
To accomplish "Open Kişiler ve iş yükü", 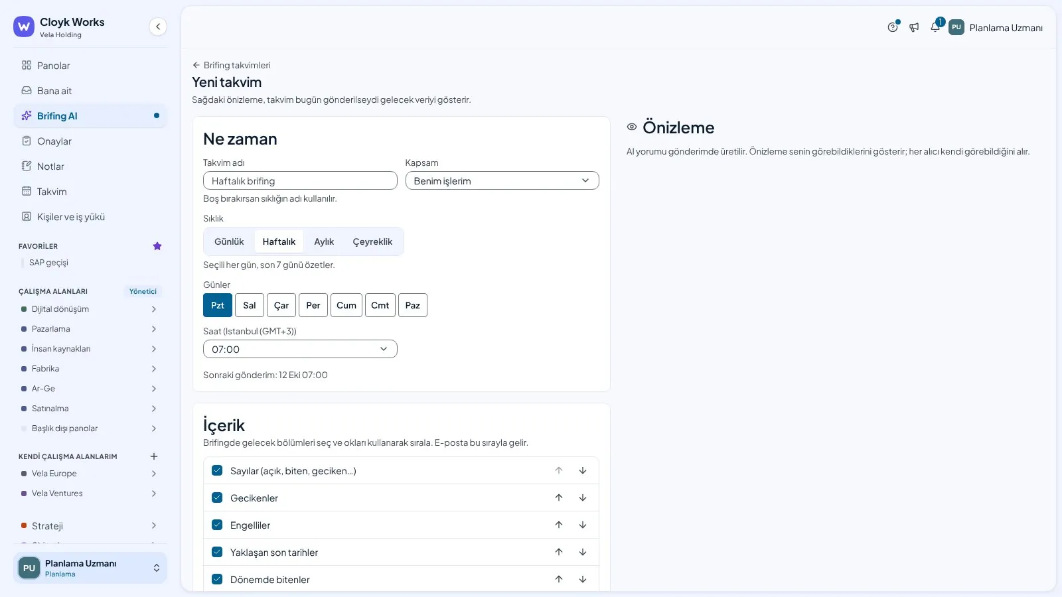I will click(90, 217).
